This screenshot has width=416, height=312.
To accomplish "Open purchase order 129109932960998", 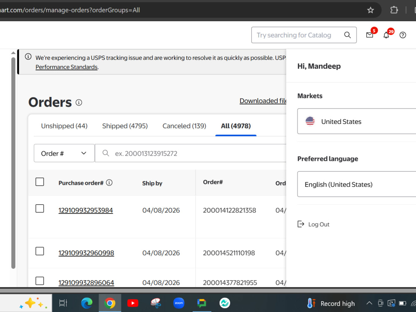I will coord(86,253).
